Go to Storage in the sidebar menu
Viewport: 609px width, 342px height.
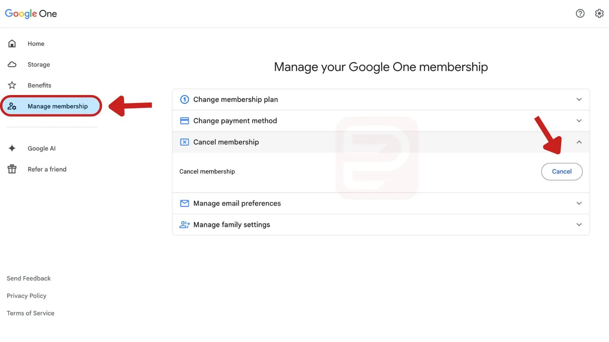(x=39, y=65)
